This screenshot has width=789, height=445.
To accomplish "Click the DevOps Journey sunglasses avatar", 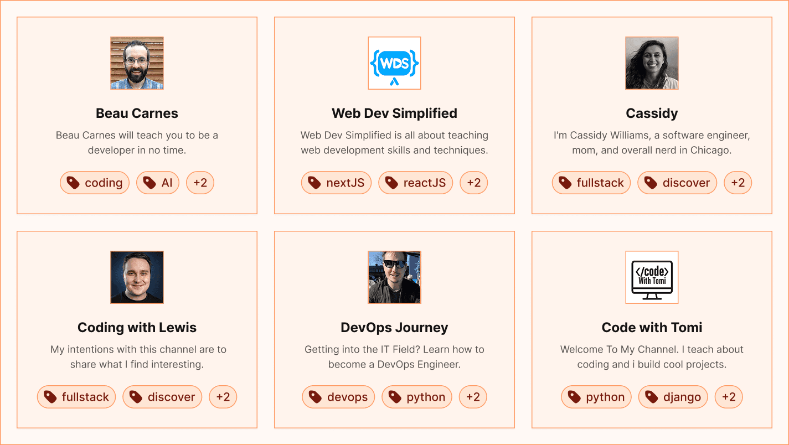I will click(394, 277).
